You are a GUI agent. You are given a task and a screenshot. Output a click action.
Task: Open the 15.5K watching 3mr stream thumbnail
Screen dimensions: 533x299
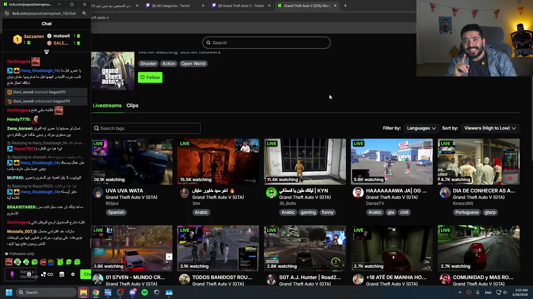[218, 162]
